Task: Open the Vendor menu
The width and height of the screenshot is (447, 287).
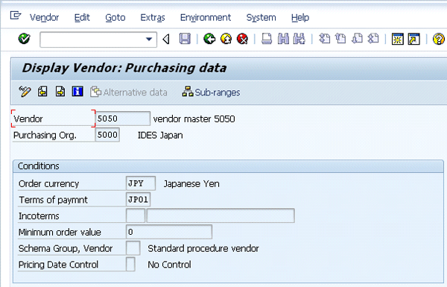Action: (44, 18)
